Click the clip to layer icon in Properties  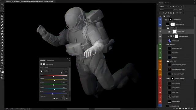click(54, 98)
